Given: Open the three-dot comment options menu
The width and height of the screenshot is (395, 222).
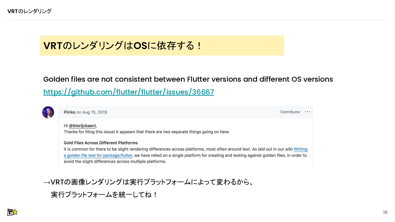Looking at the screenshot, I should pos(307,112).
